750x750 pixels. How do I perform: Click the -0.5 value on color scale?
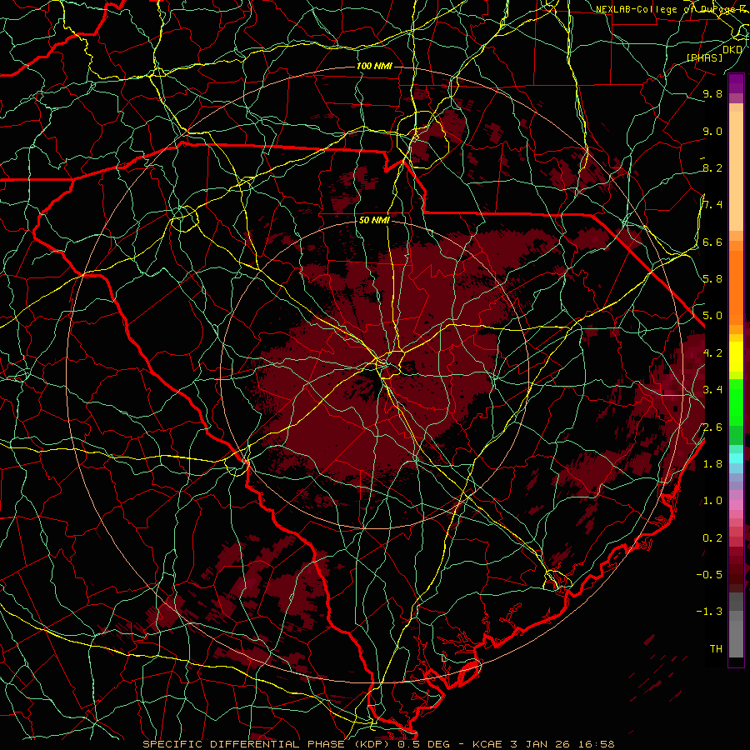[x=709, y=574]
